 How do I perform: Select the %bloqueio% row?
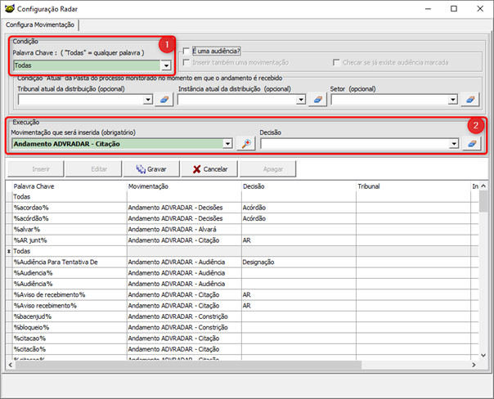(x=242, y=328)
